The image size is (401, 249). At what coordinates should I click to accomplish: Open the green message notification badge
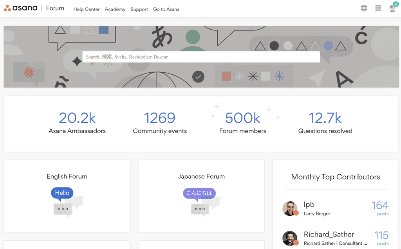(x=397, y=4)
